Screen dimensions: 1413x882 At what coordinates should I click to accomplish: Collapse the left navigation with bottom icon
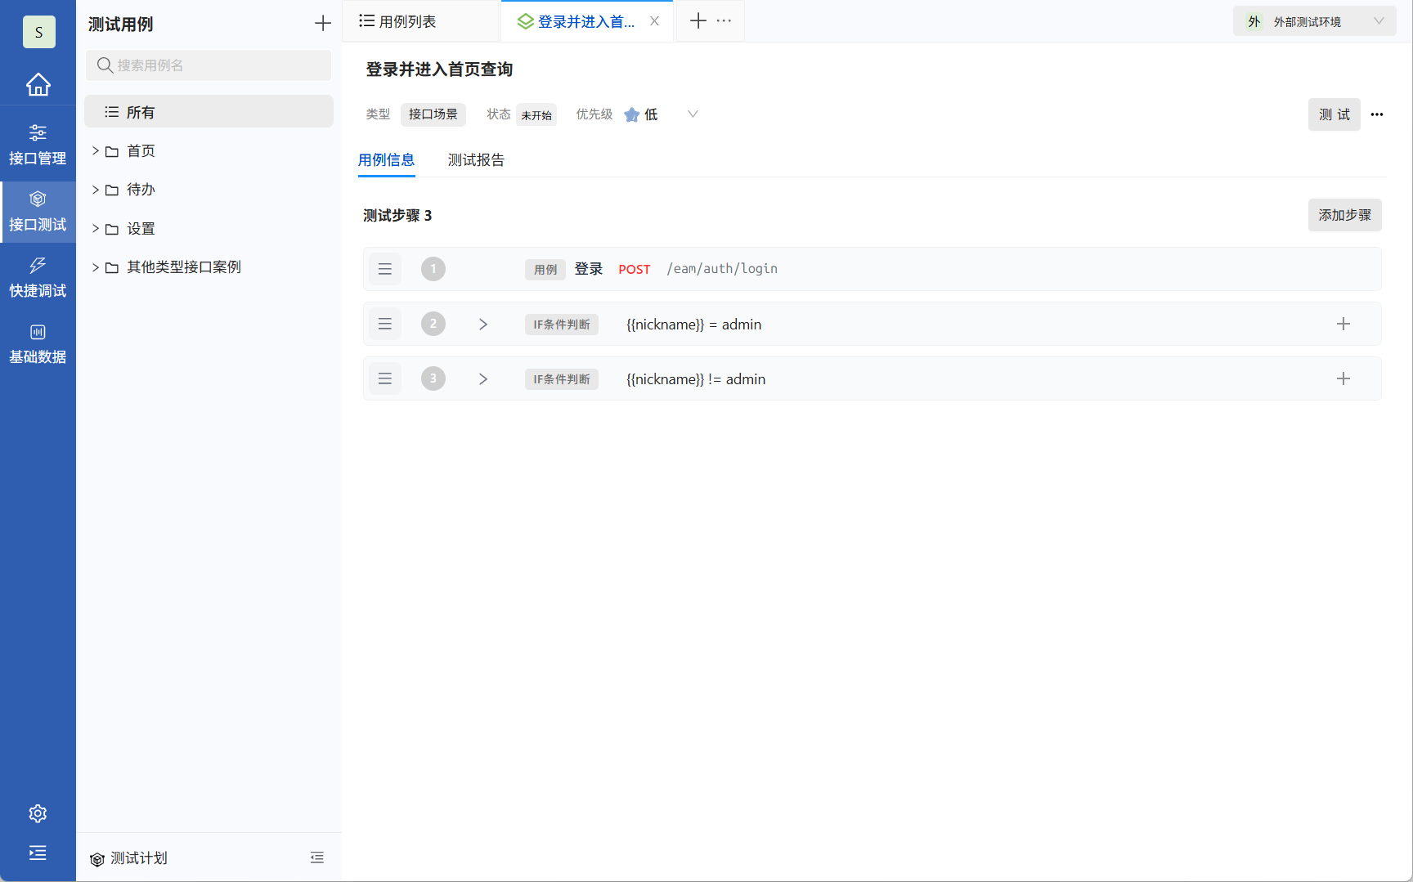(x=38, y=853)
